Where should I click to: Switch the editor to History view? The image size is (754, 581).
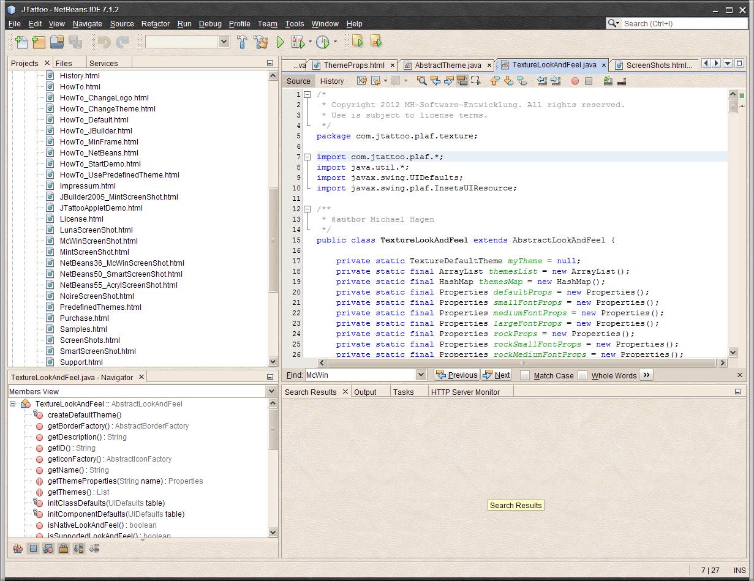coord(332,81)
